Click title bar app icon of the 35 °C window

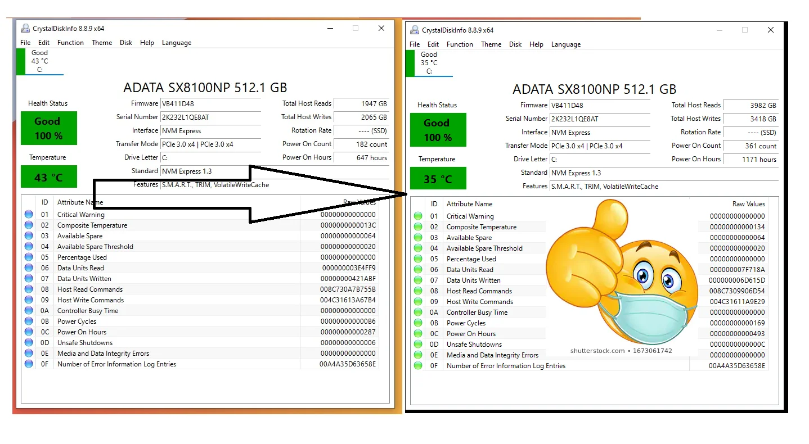coord(415,30)
